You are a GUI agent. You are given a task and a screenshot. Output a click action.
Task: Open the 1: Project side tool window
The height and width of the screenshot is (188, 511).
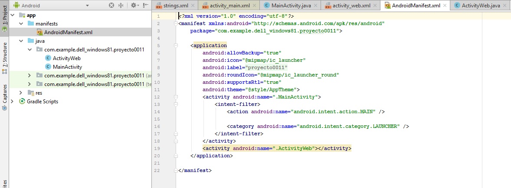pyautogui.click(x=4, y=19)
